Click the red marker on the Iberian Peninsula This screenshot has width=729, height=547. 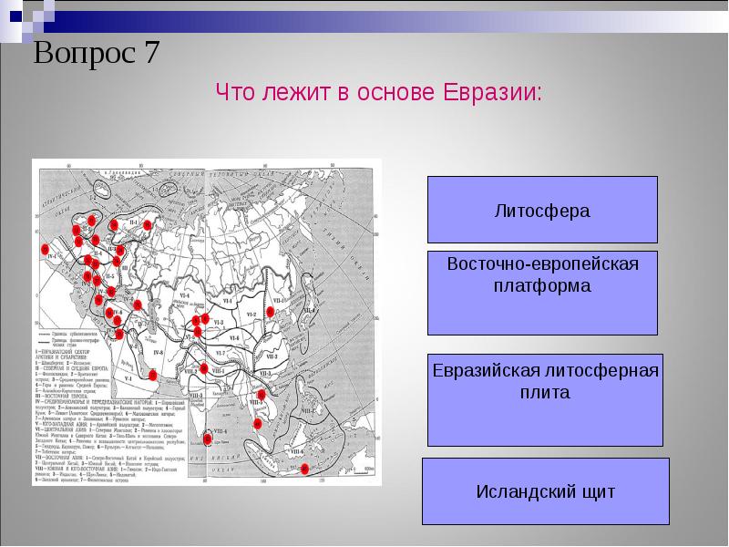[x=44, y=250]
